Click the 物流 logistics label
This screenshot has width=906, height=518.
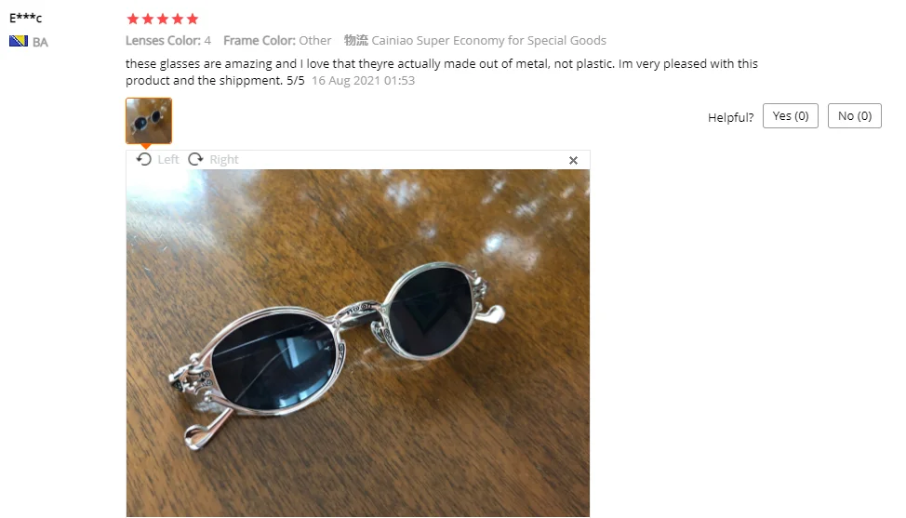click(x=356, y=40)
